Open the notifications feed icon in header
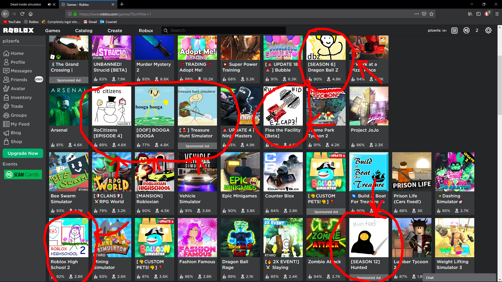The height and width of the screenshot is (282, 502). click(454, 31)
